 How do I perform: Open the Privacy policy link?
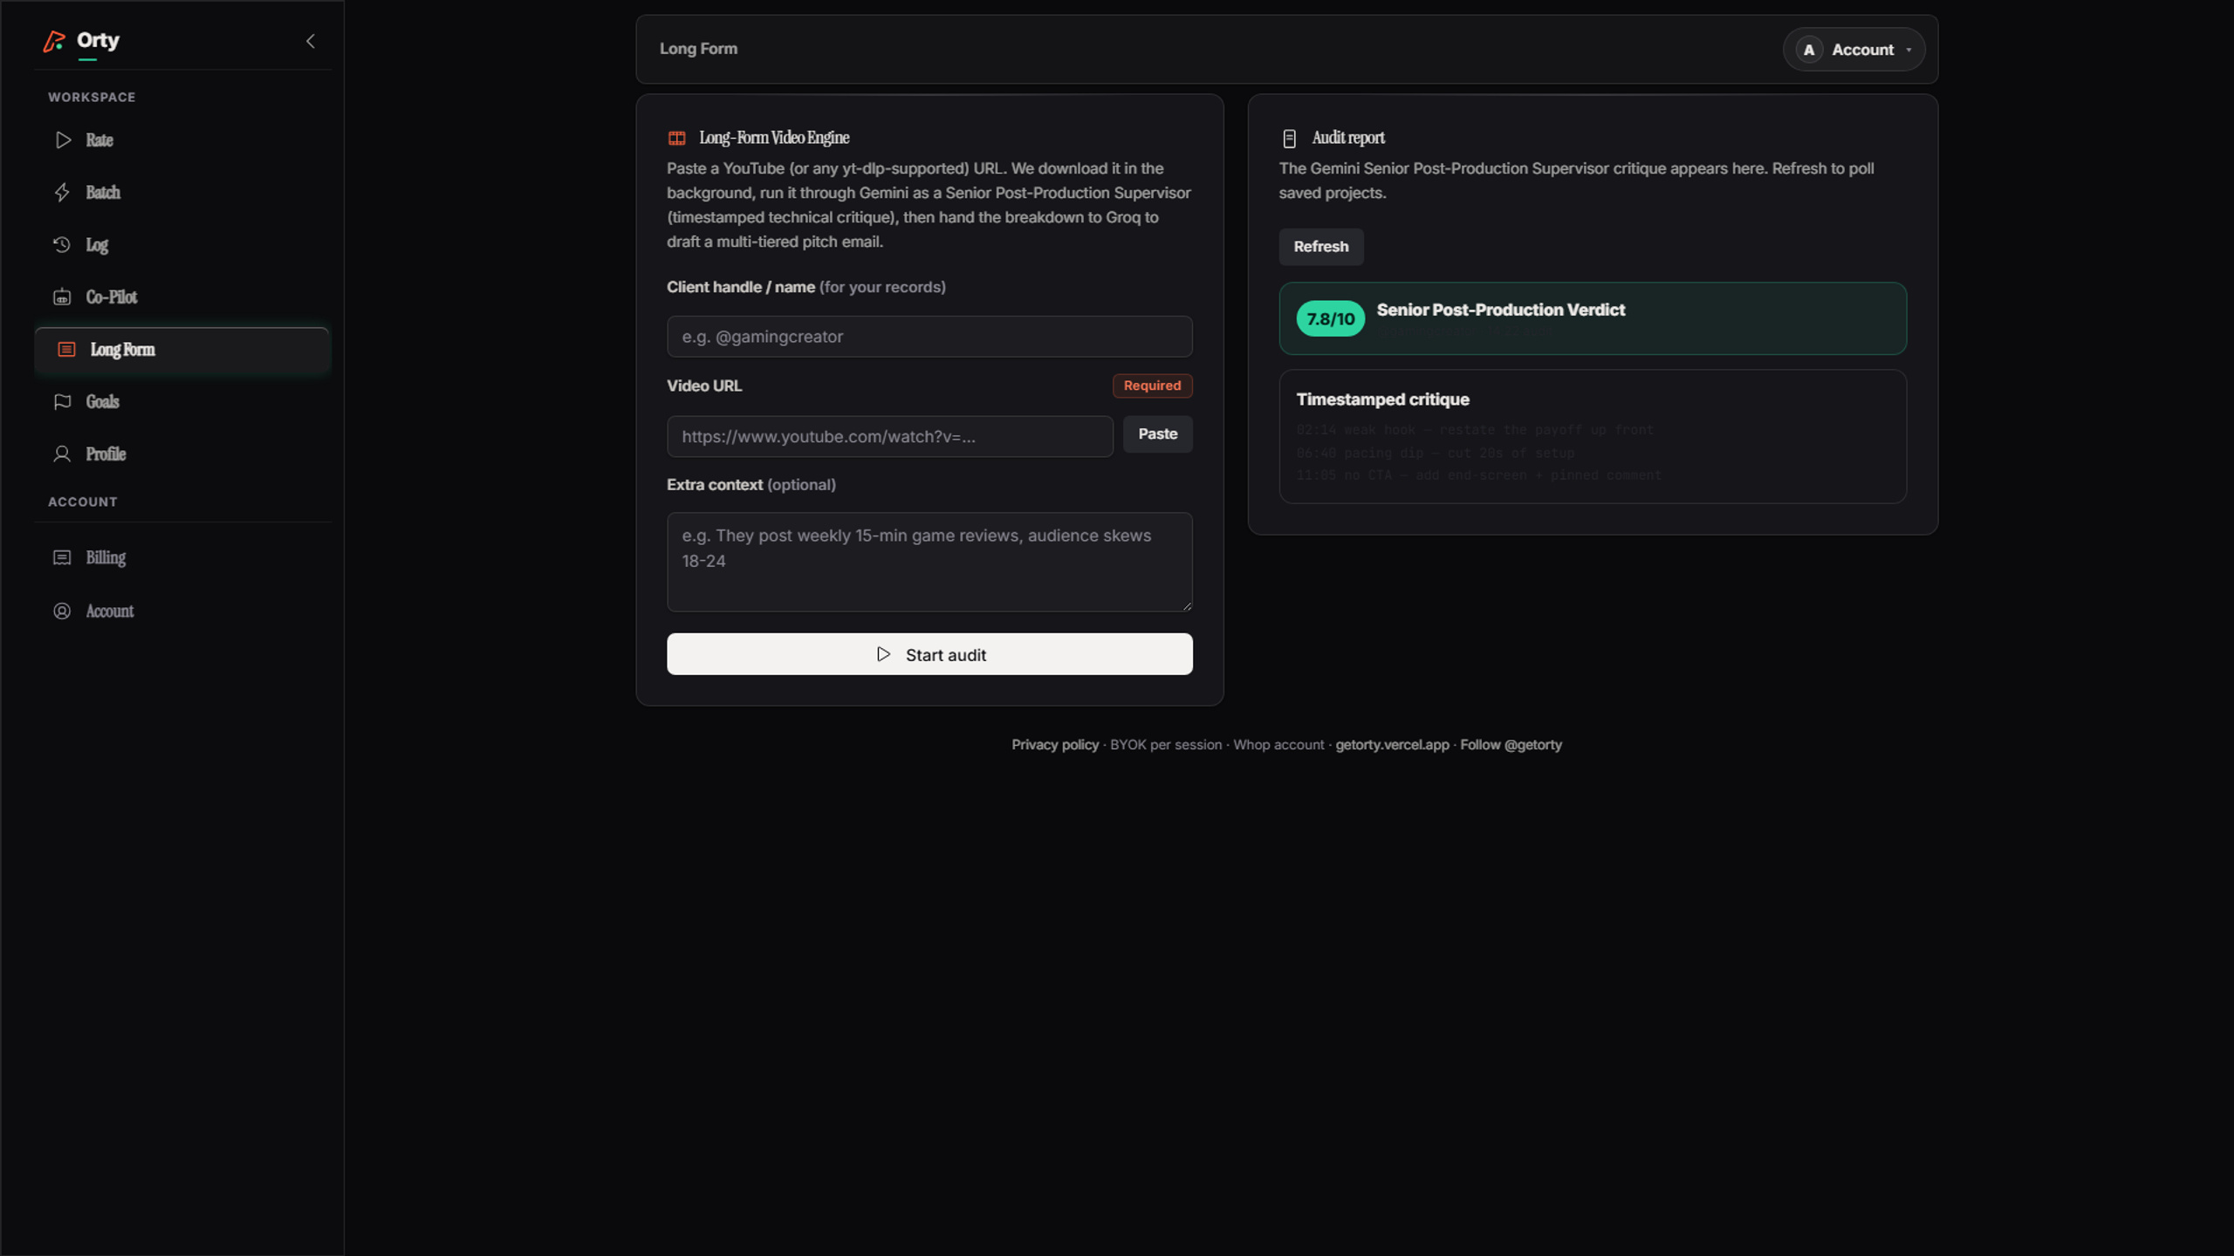[1055, 745]
